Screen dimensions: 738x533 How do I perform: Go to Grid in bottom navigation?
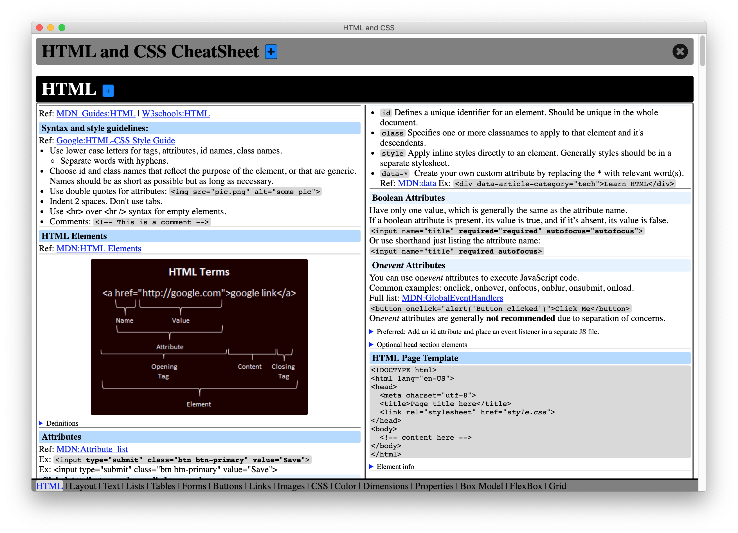click(x=557, y=485)
